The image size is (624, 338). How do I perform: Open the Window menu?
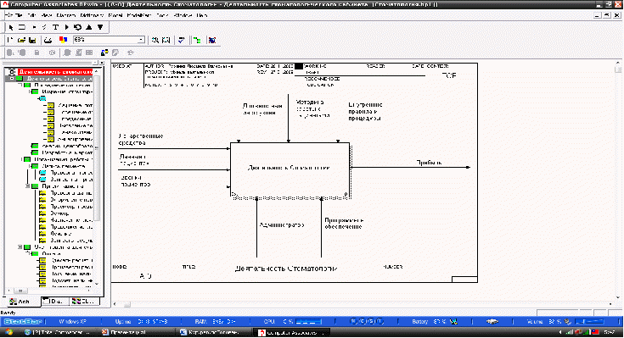[183, 15]
